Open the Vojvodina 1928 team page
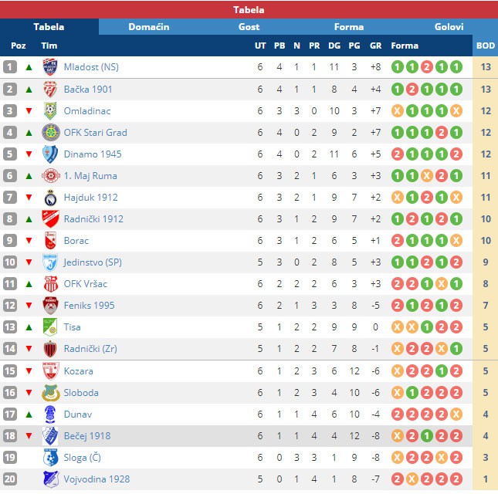The width and height of the screenshot is (498, 494). click(x=97, y=479)
